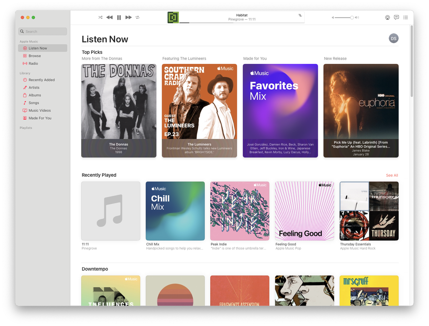Open the Thursday Essentials playlist
This screenshot has height=326, width=429.
(369, 211)
